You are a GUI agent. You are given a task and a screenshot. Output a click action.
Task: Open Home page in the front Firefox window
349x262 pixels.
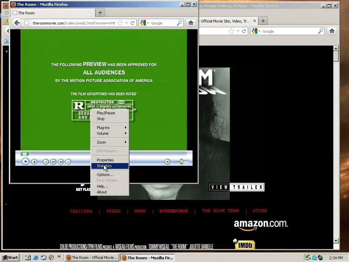[191, 23]
